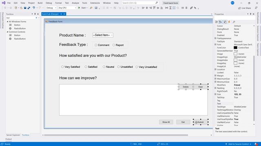Click the Align Tops layout icon
The image size is (261, 146).
click(x=154, y=8)
